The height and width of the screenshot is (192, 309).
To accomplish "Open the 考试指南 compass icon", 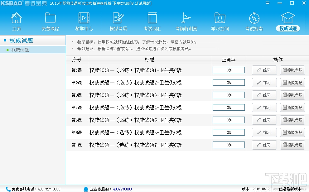I will tap(254, 18).
